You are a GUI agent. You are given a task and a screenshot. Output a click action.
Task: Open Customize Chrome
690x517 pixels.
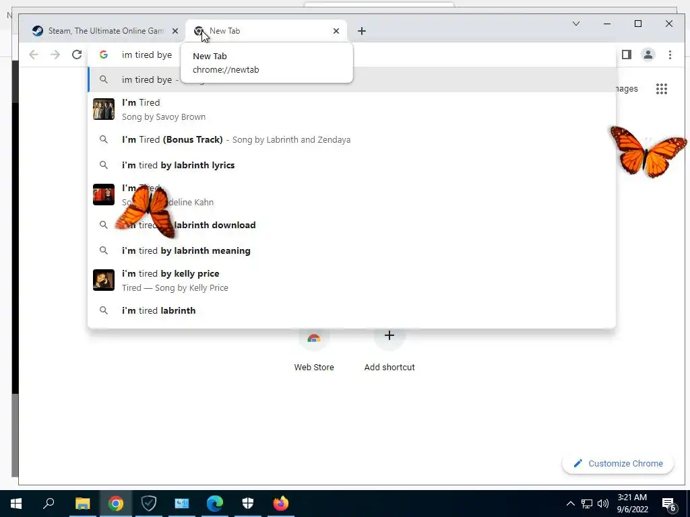[618, 463]
